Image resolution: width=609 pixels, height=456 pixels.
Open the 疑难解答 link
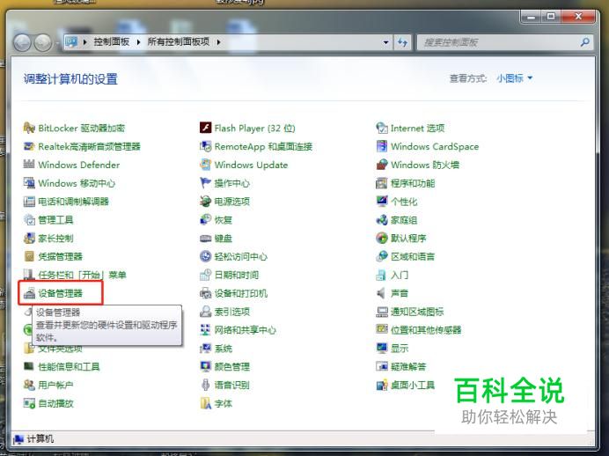[408, 366]
